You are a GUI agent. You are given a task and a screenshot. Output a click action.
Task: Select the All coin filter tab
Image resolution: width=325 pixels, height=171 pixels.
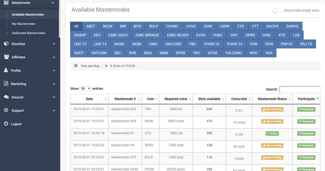point(76,26)
